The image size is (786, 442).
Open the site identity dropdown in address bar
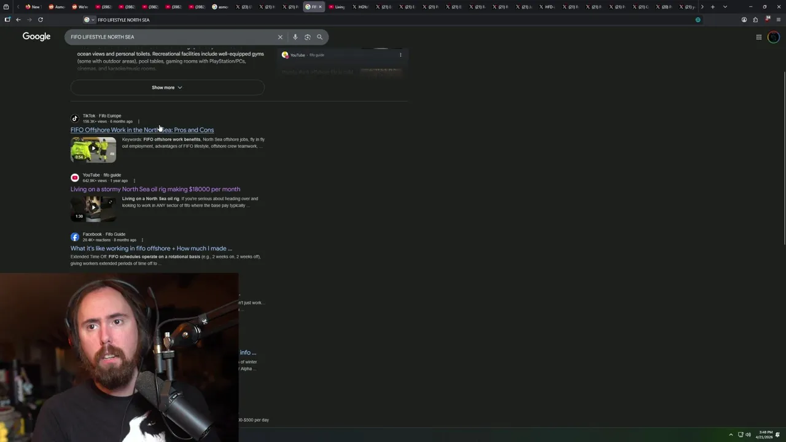tap(89, 20)
